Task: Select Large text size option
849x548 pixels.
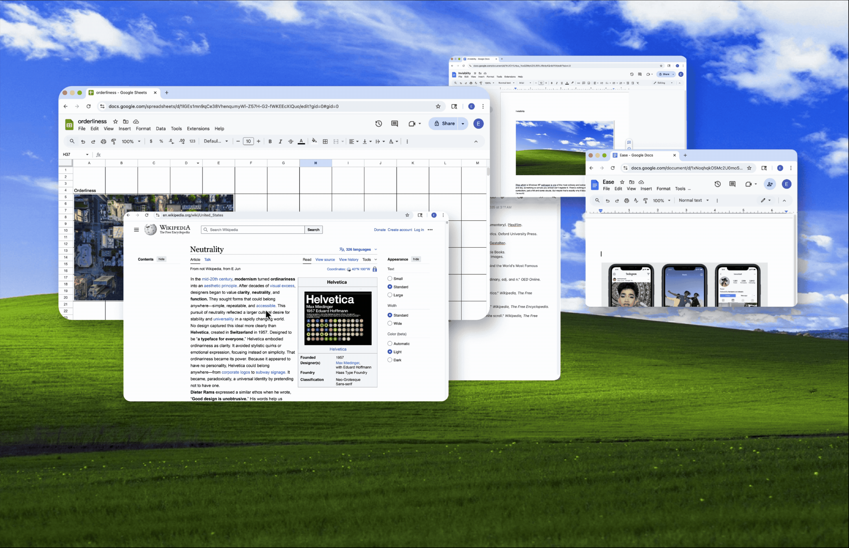Action: point(390,295)
